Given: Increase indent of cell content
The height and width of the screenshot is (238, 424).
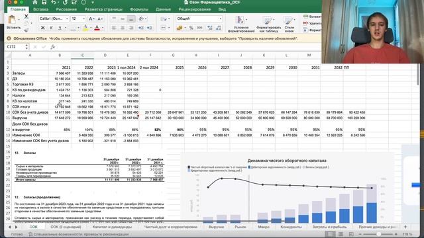Looking at the screenshot, I should [149, 28].
